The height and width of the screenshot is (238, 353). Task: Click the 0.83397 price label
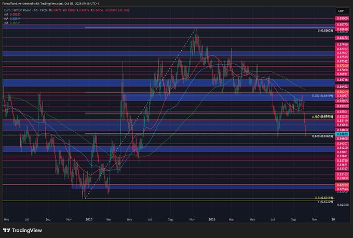click(x=342, y=169)
